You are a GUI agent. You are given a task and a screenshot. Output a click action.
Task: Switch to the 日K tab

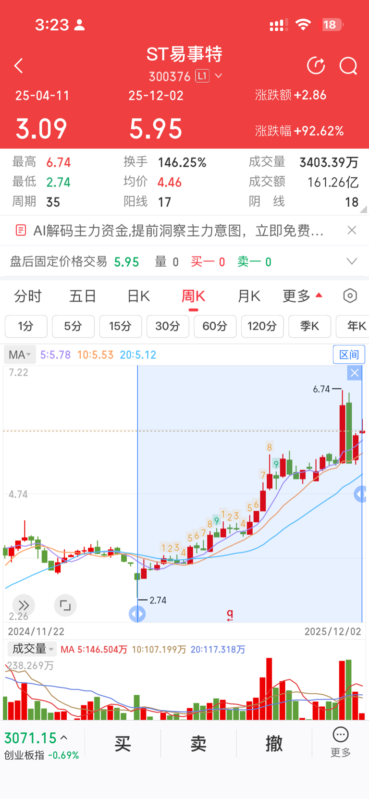click(x=138, y=296)
